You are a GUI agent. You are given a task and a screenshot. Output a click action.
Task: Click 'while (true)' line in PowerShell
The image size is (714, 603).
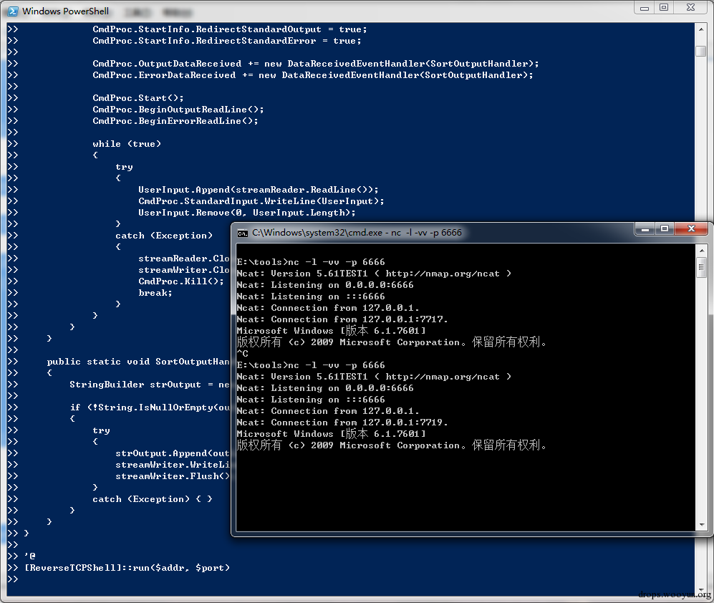(127, 144)
